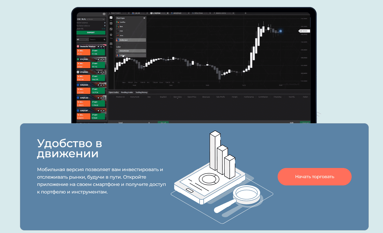
Task: Toggle favorite star for EUR/CAD
Action: tap(104, 98)
